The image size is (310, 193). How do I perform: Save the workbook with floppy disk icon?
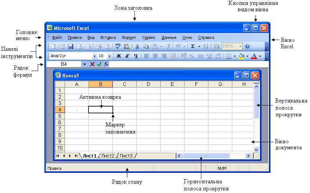[71, 46]
